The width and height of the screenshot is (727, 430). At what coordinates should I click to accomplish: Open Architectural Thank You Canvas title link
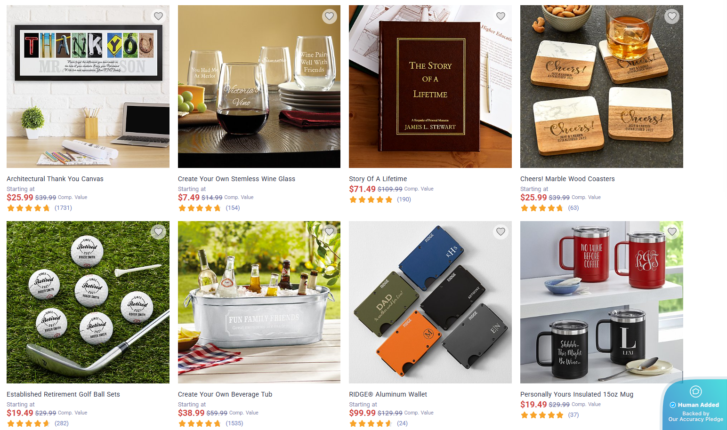[x=55, y=179]
